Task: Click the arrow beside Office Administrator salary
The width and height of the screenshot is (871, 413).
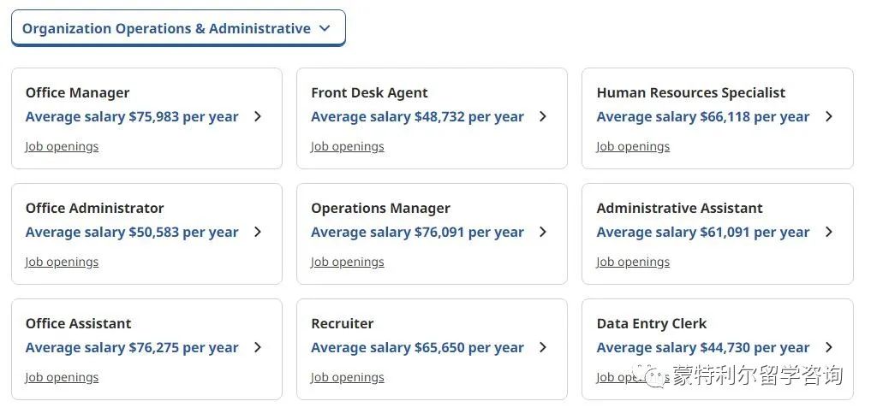Action: coord(258,232)
